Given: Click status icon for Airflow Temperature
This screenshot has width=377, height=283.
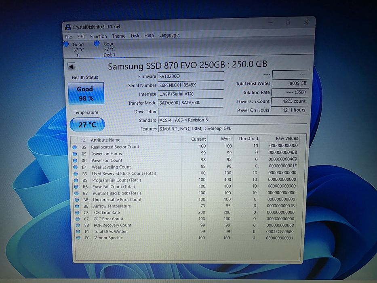Looking at the screenshot, I should click(x=77, y=206).
